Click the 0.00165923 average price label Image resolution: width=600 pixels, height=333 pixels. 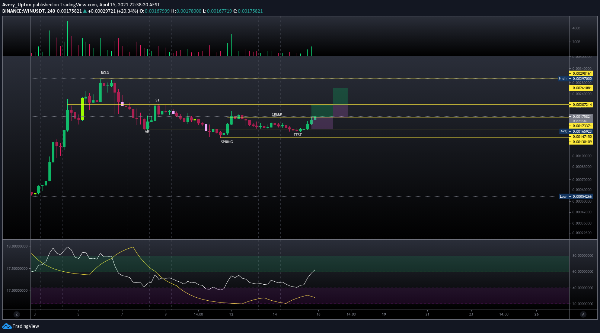[581, 131]
